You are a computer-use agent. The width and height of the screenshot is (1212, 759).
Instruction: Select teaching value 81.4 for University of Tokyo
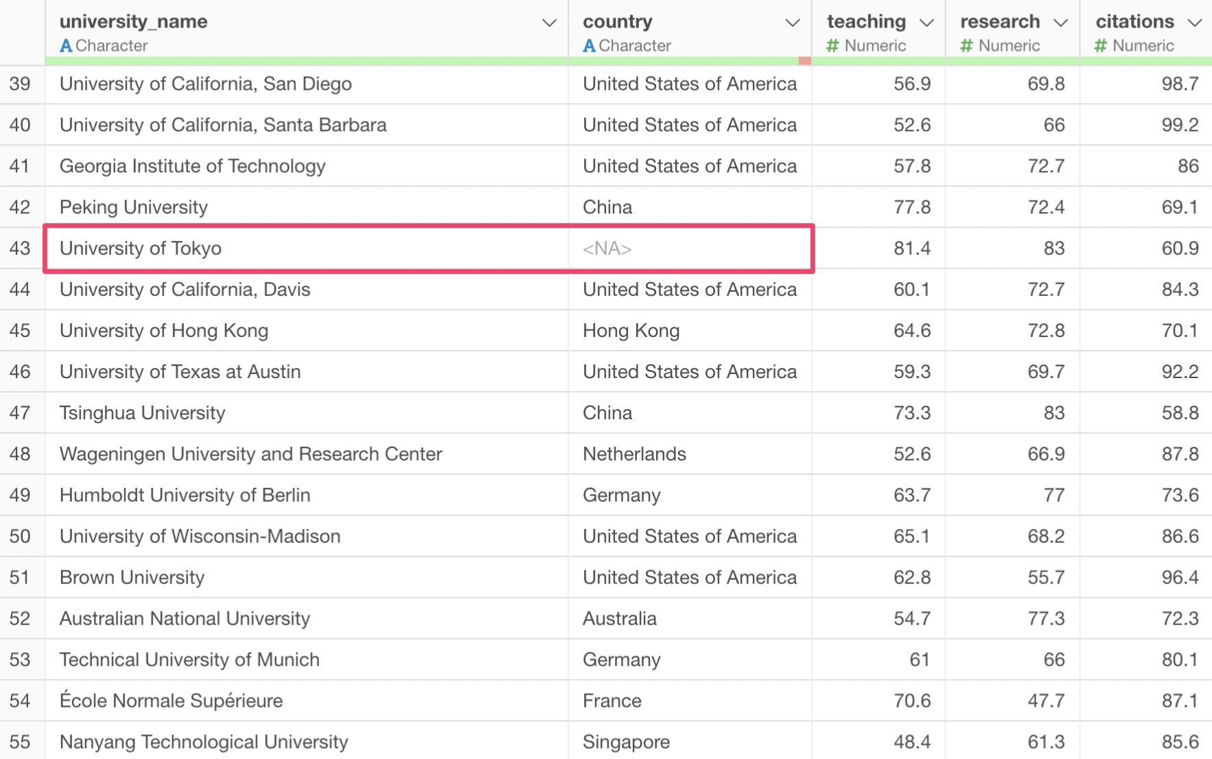click(878, 248)
